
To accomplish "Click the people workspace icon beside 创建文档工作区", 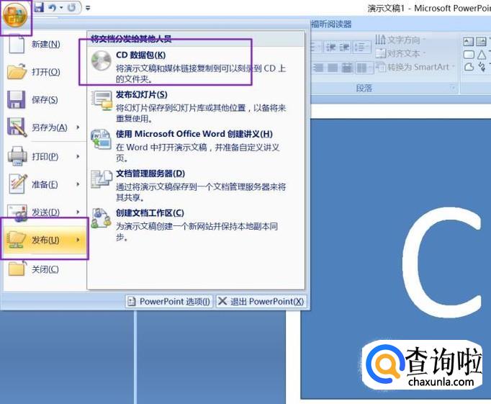I will click(101, 218).
